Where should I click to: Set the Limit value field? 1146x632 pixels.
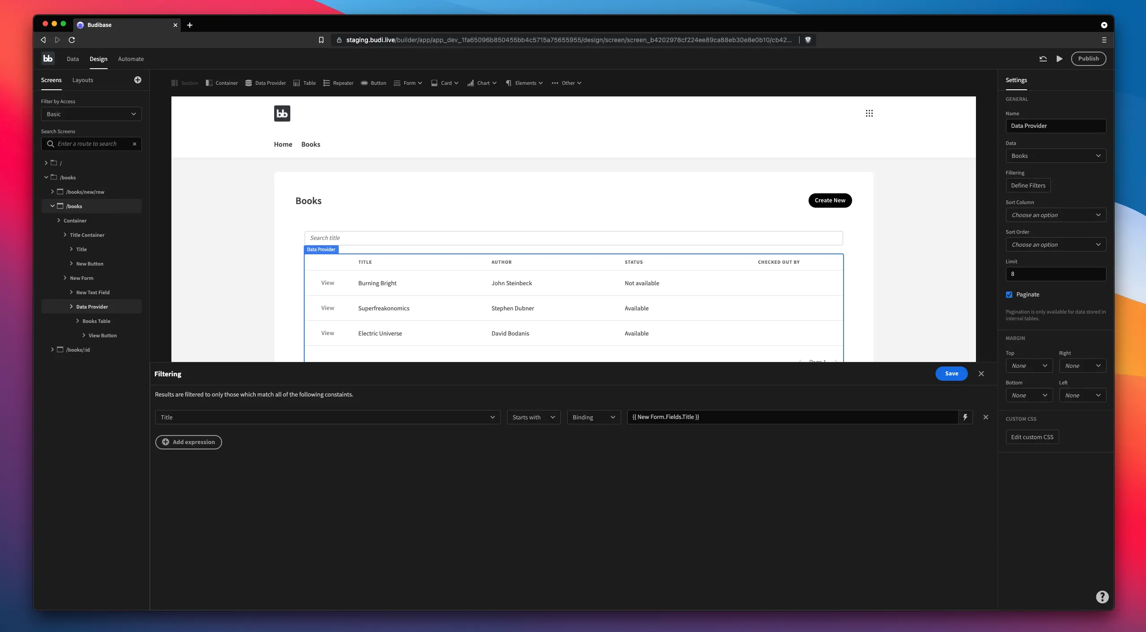tap(1054, 274)
